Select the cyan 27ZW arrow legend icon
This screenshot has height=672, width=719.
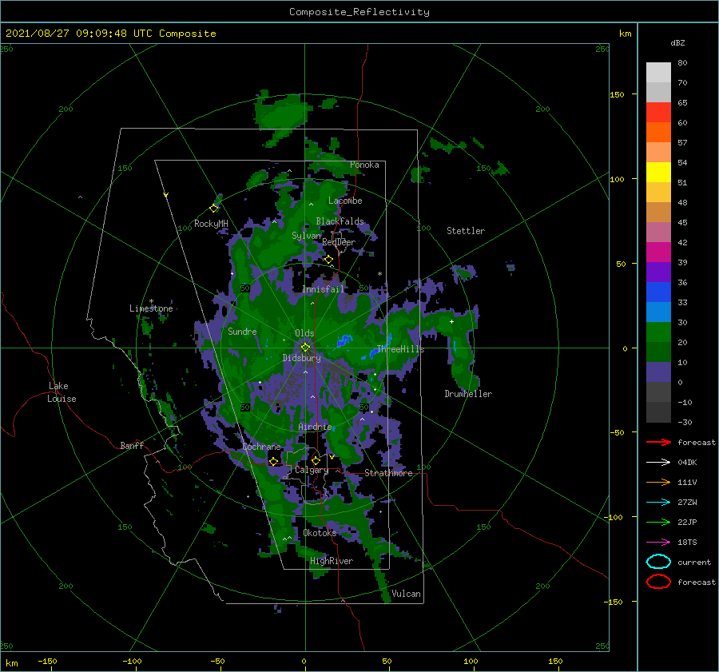658,503
